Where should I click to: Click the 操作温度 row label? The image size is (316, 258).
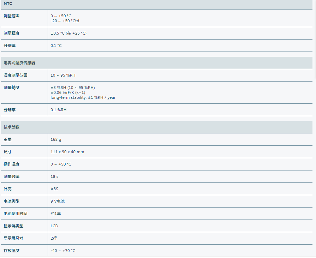coord(11,164)
